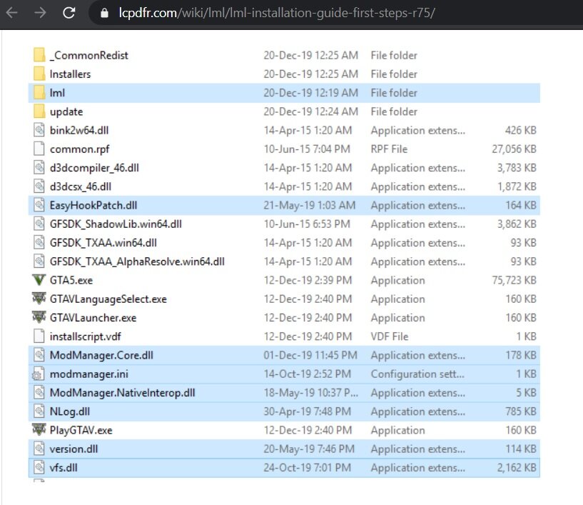The width and height of the screenshot is (583, 505).
Task: Click the bink2w64.dll file icon
Action: coord(39,130)
